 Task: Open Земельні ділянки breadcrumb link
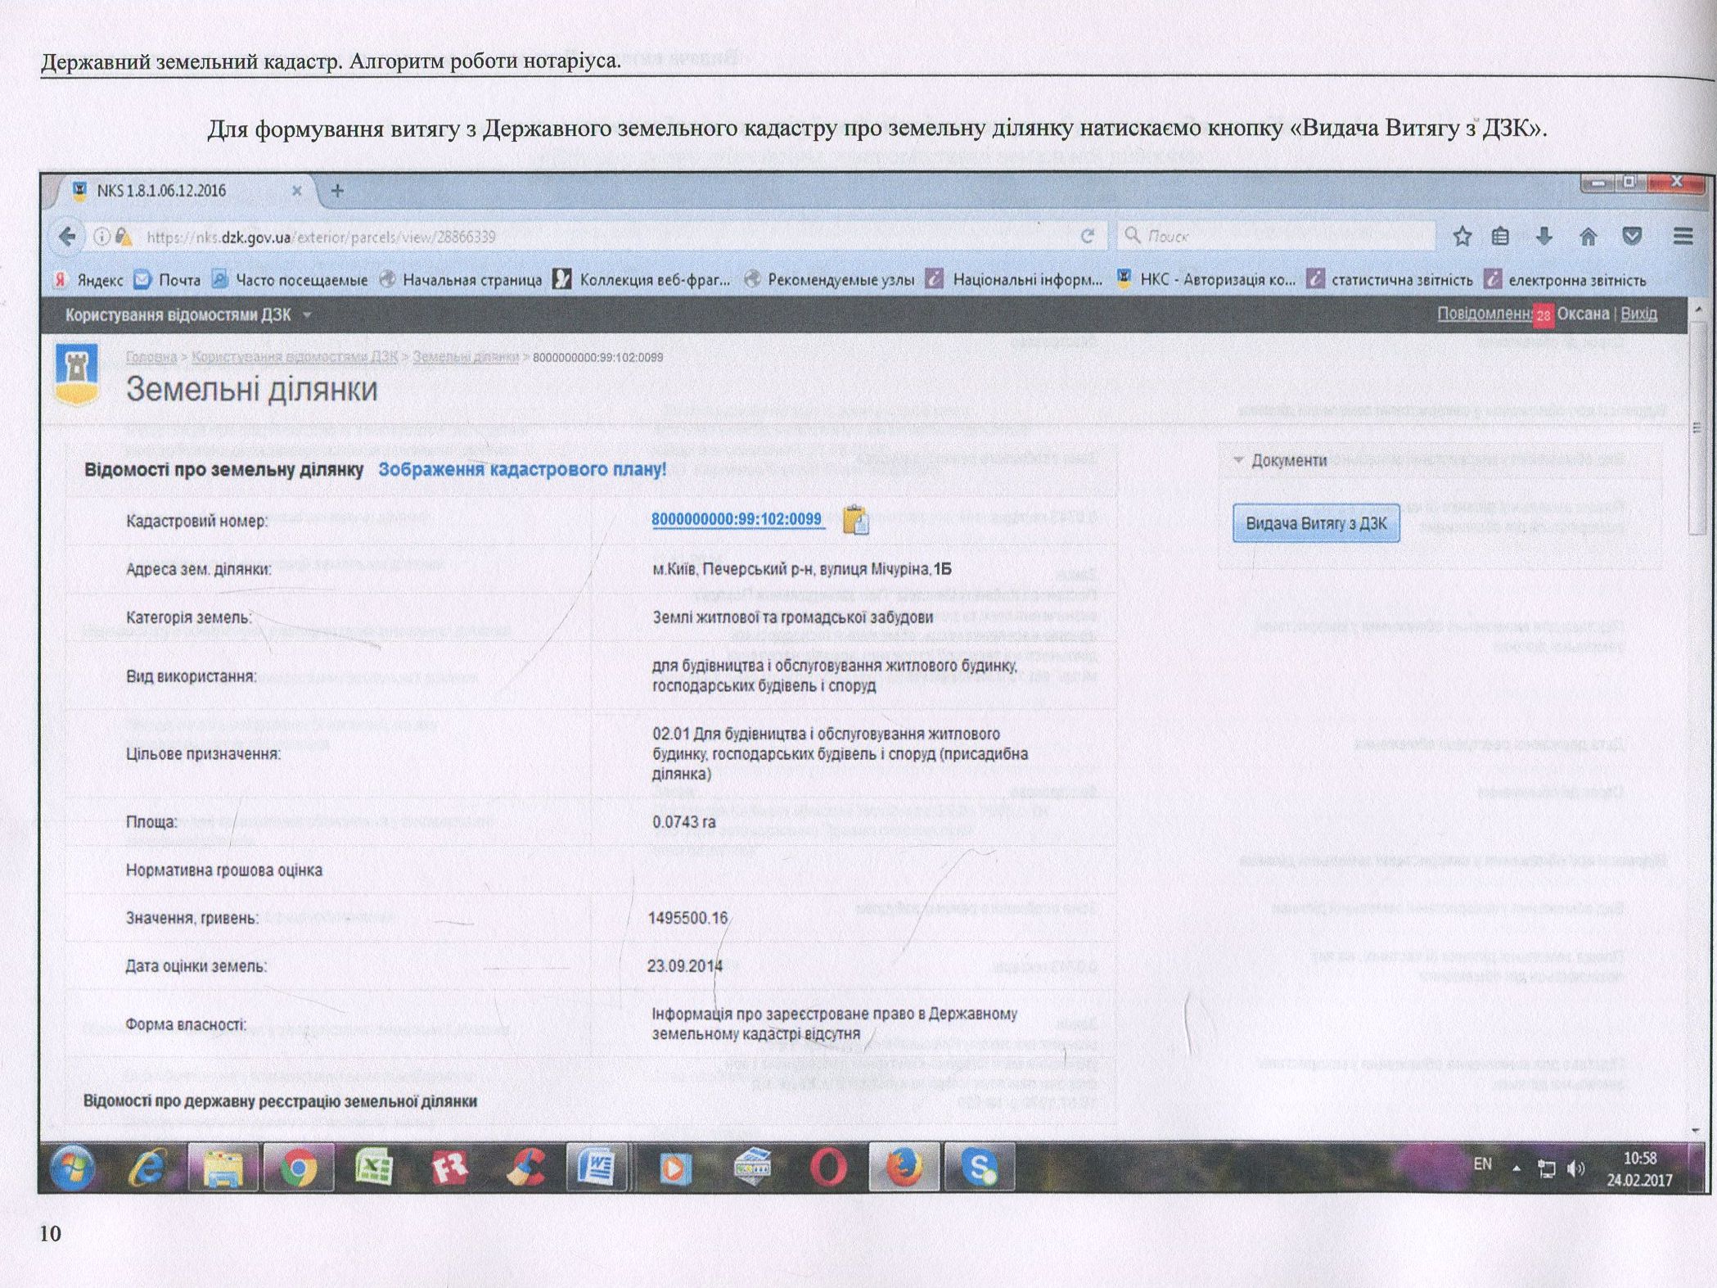tap(466, 357)
